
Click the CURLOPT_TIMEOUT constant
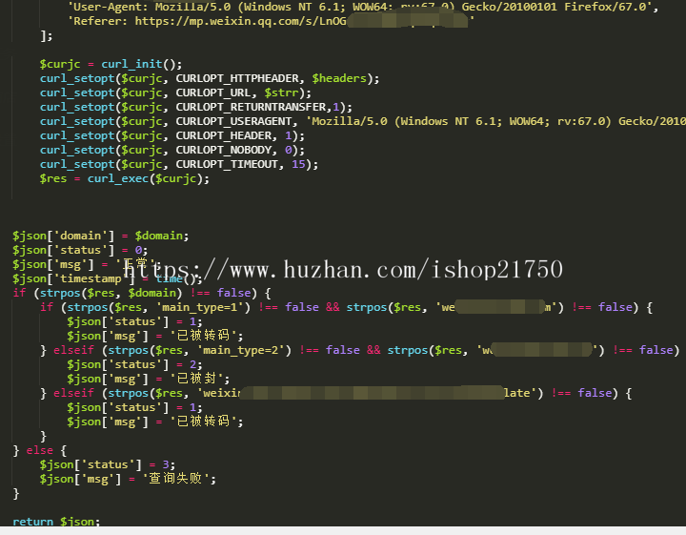coord(227,164)
